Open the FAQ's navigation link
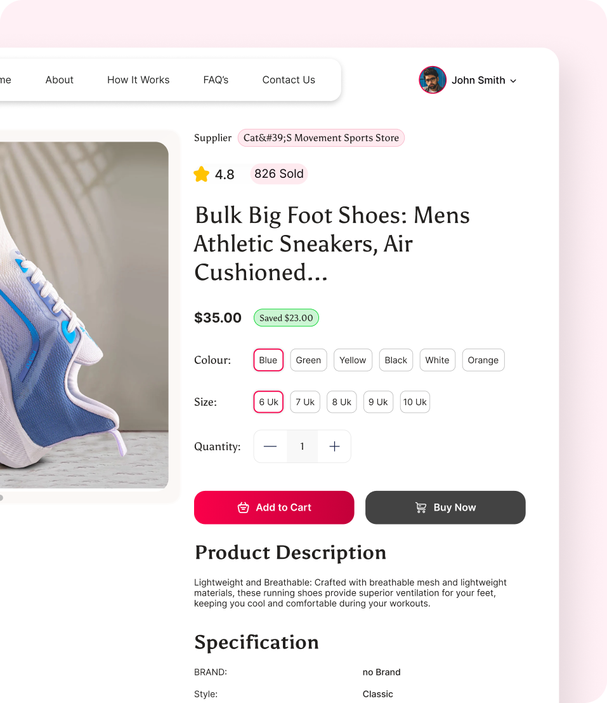 216,80
